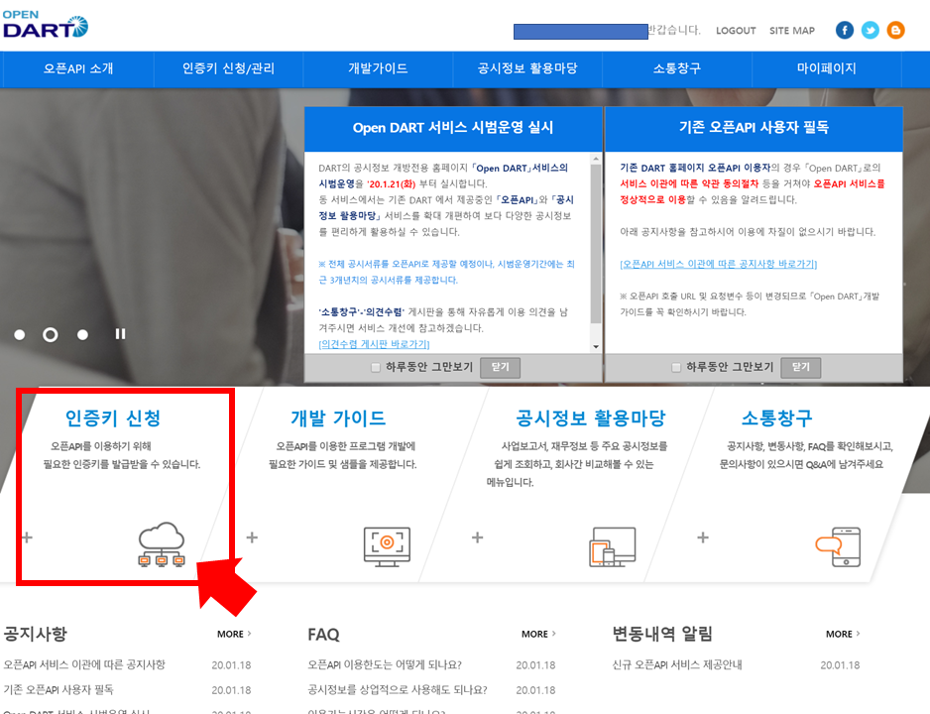Check 하루동안 그만보기 in 기존 오픈API 사용자 popup
Image resolution: width=930 pixels, height=714 pixels.
(676, 368)
